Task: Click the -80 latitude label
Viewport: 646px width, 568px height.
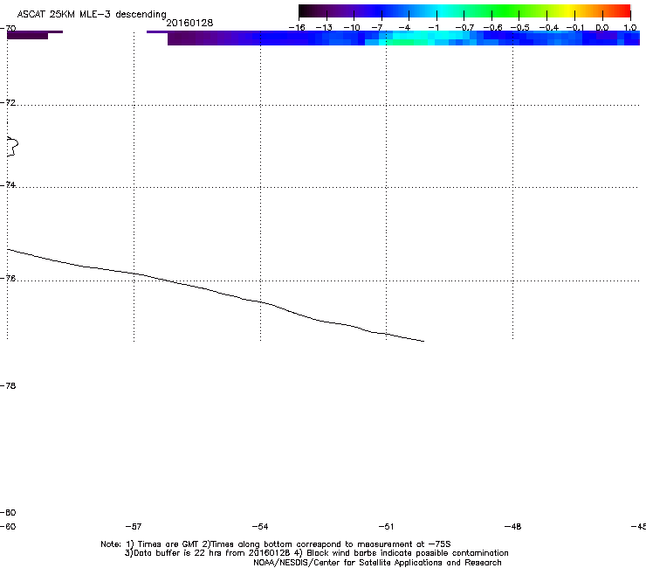Action: [8, 513]
